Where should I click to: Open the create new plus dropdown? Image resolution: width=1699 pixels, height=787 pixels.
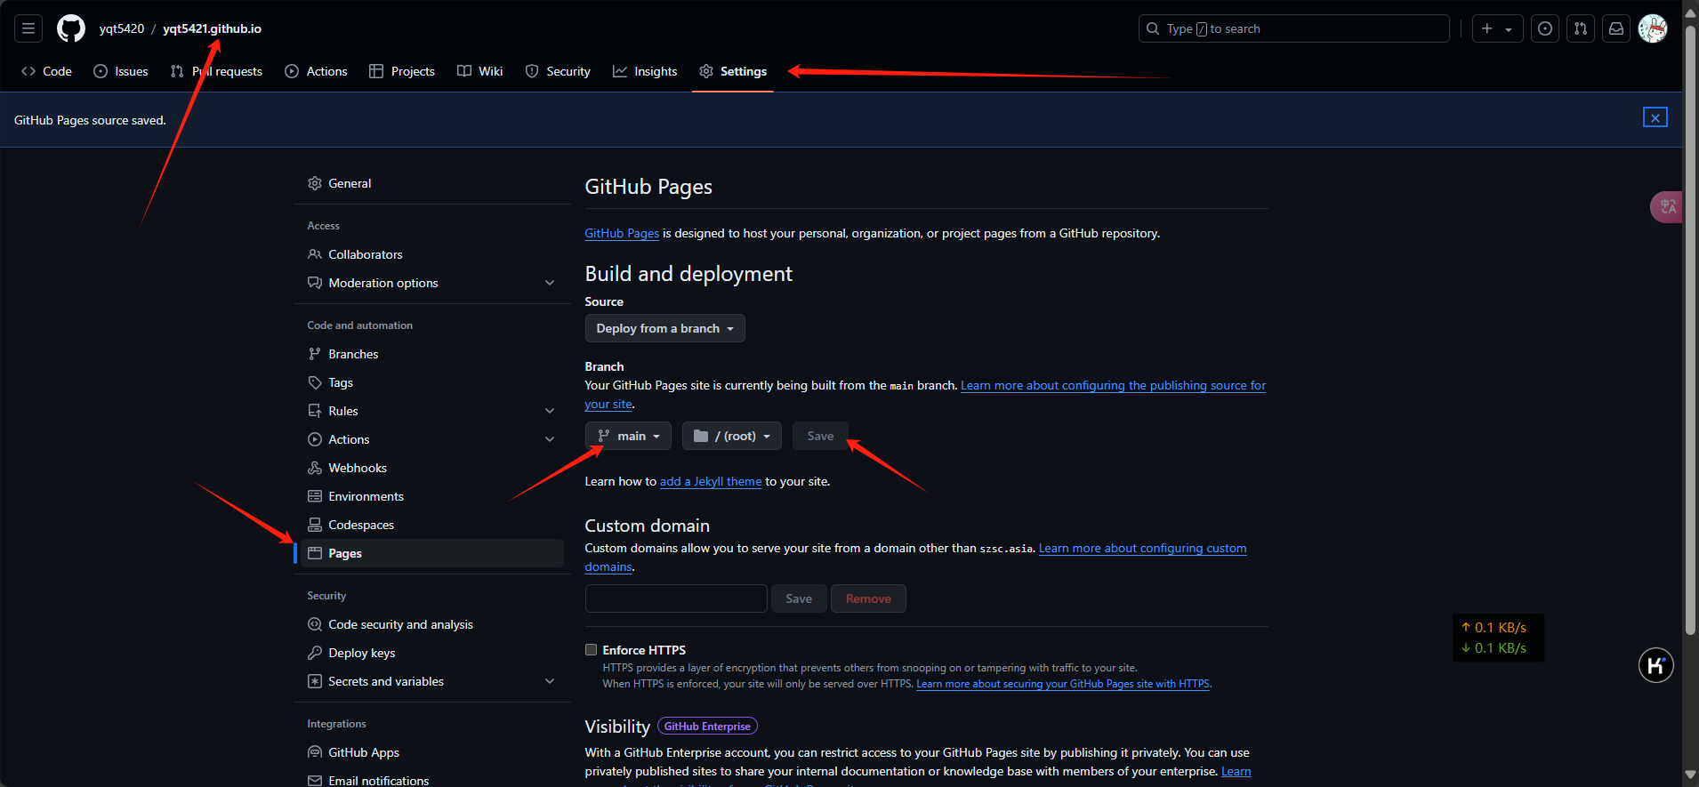click(1497, 28)
